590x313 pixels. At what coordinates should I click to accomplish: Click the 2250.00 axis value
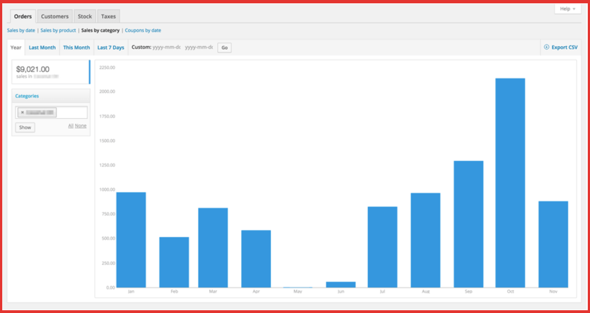pos(107,68)
